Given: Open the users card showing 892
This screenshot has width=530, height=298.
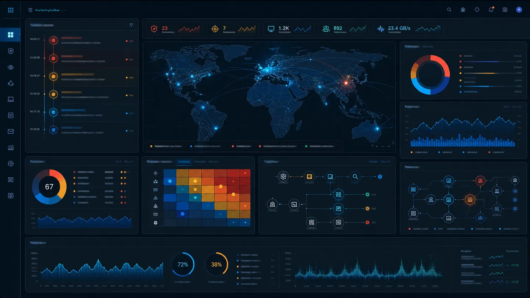Looking at the screenshot, I should 344,29.
